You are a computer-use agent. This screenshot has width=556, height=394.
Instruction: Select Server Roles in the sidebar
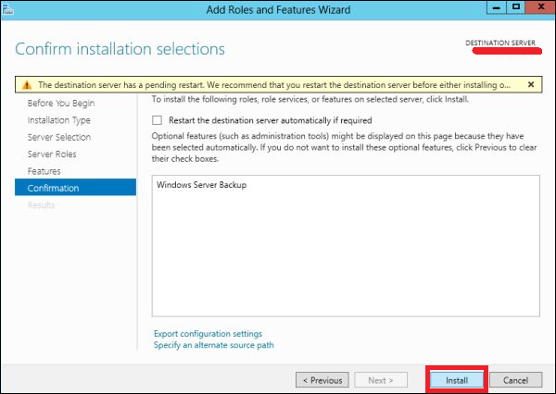52,154
